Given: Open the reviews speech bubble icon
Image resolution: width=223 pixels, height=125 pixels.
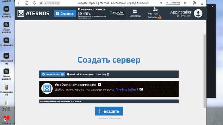Looking at the screenshot, I should [161, 3].
